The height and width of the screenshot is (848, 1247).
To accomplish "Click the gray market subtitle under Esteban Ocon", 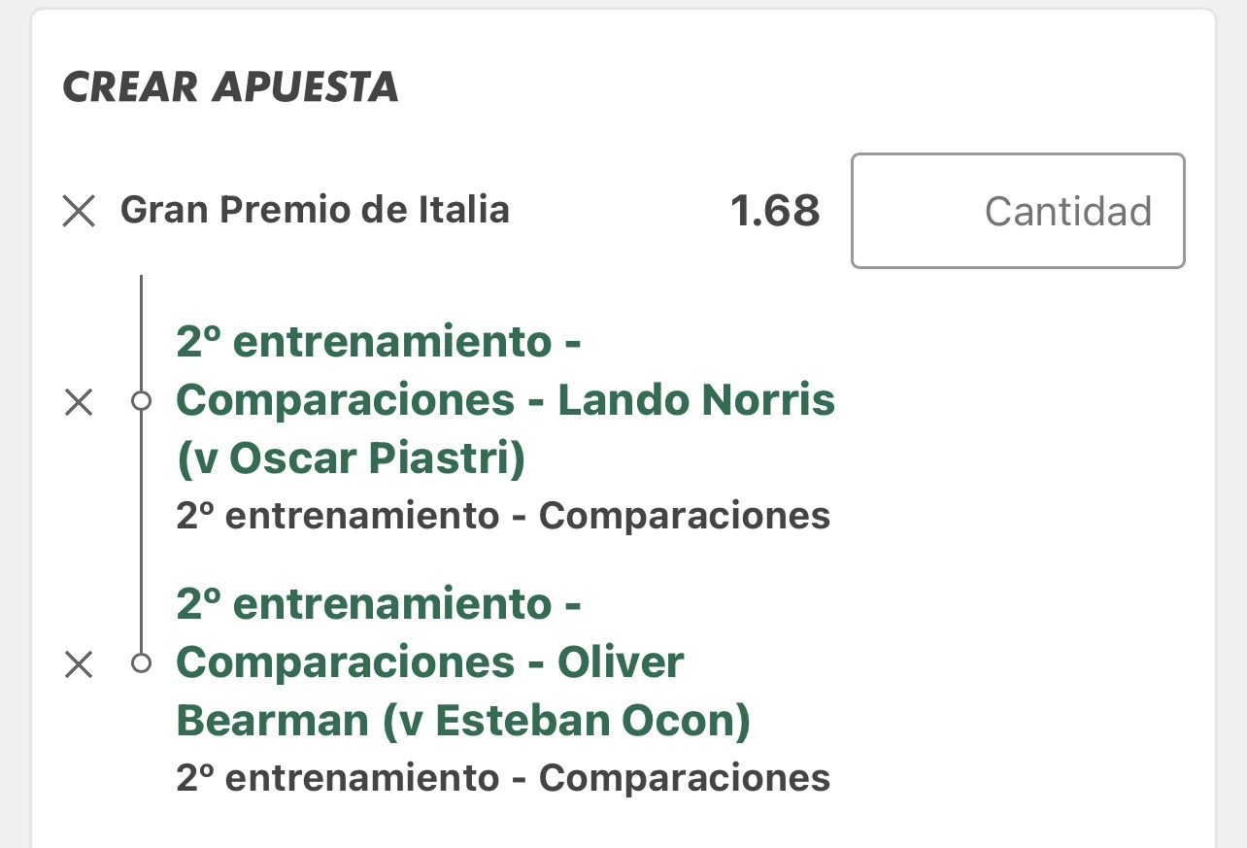I will click(503, 778).
